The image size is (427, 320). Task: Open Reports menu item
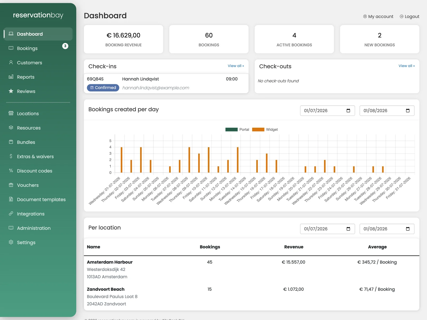click(38, 77)
